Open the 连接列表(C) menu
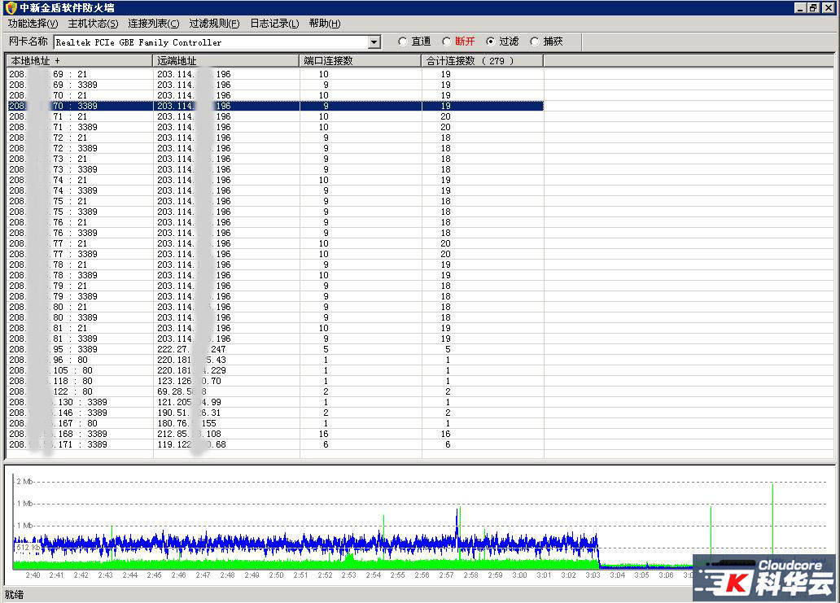840x603 pixels. [x=153, y=24]
